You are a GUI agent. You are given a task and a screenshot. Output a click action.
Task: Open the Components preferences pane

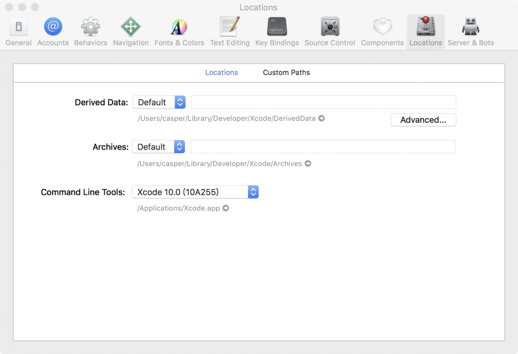pos(382,32)
